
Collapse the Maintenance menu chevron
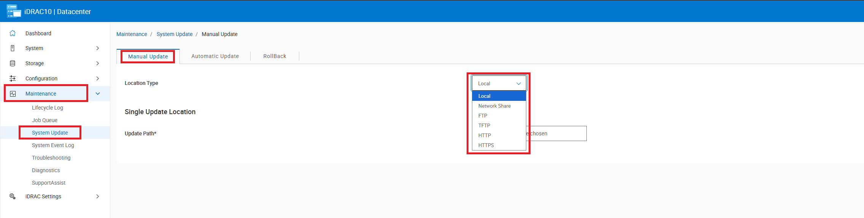(x=98, y=94)
